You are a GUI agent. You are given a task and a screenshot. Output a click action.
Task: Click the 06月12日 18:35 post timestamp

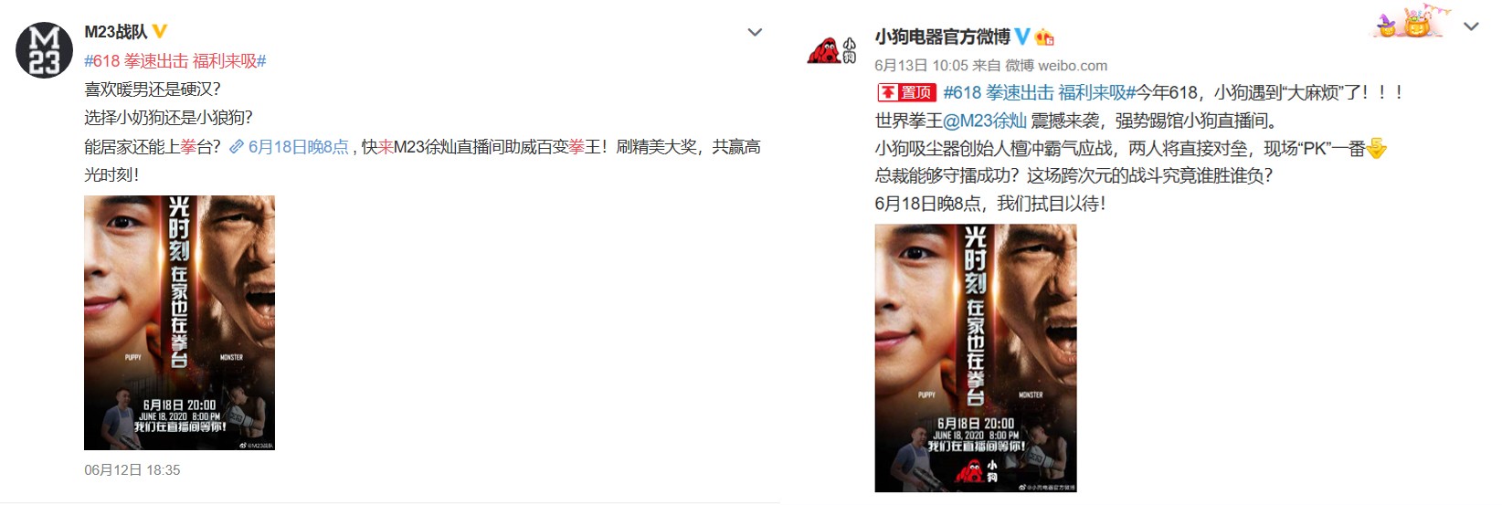click(132, 470)
